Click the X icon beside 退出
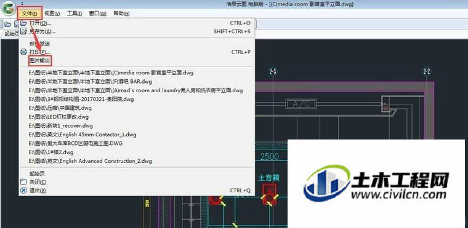This screenshot has width=468, height=228. click(23, 190)
